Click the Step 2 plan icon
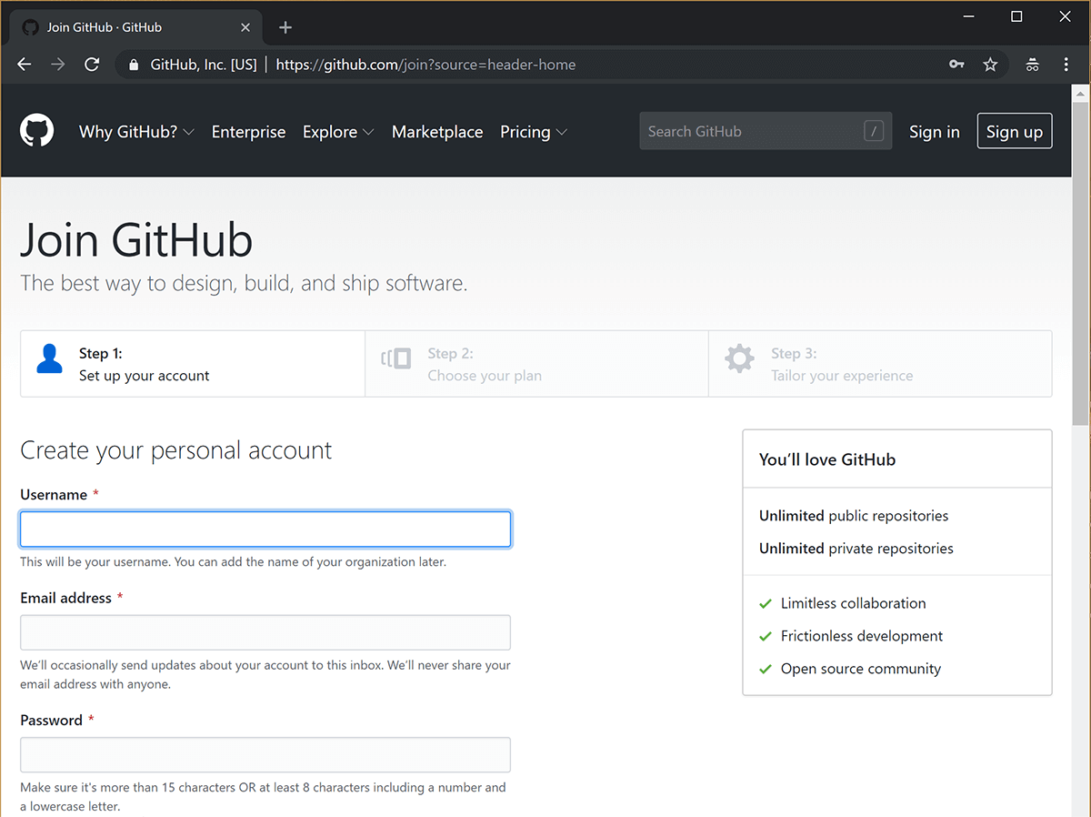Image resolution: width=1091 pixels, height=817 pixels. 396,358
